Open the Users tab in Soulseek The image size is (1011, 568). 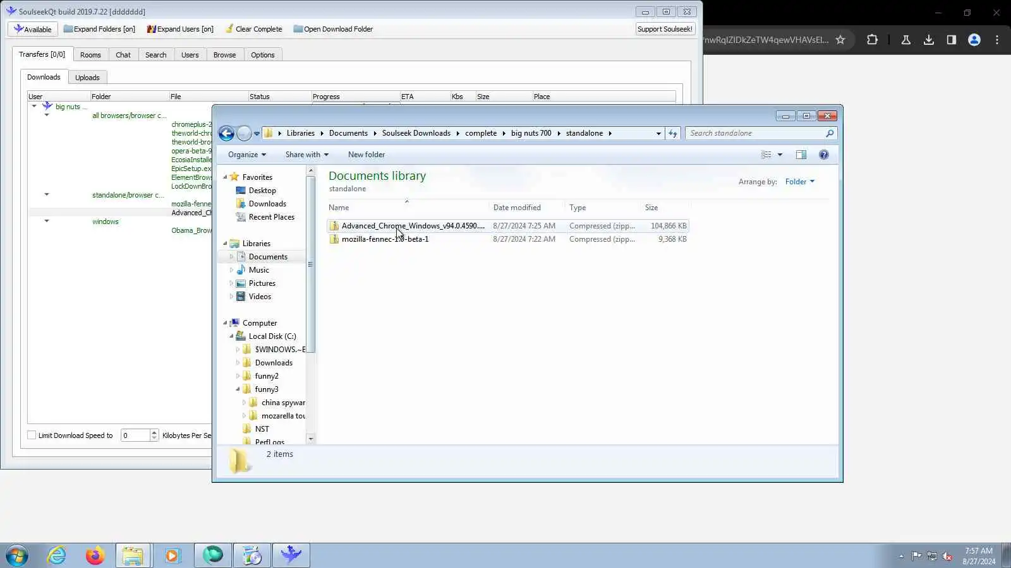(190, 55)
